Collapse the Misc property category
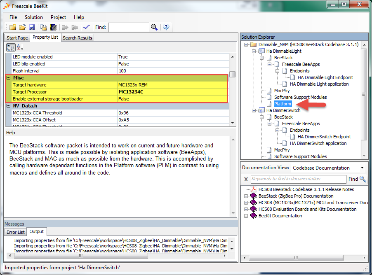 pos(9,78)
